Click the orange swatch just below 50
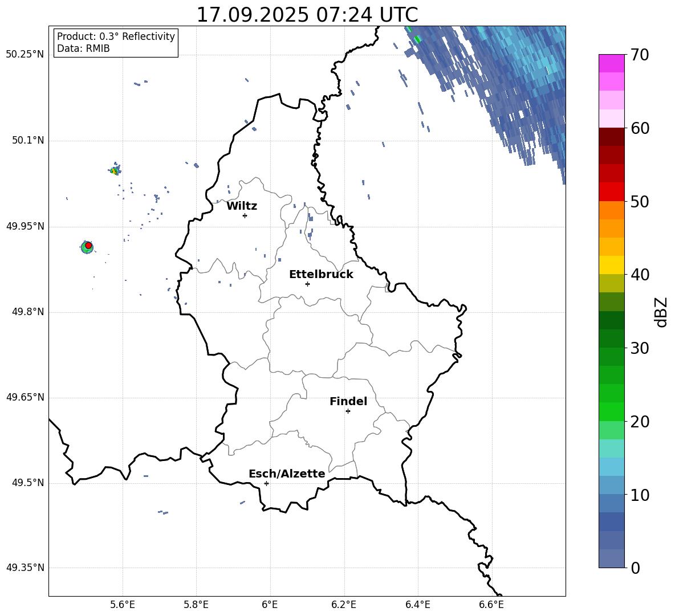The height and width of the screenshot is (616, 675). (x=611, y=210)
